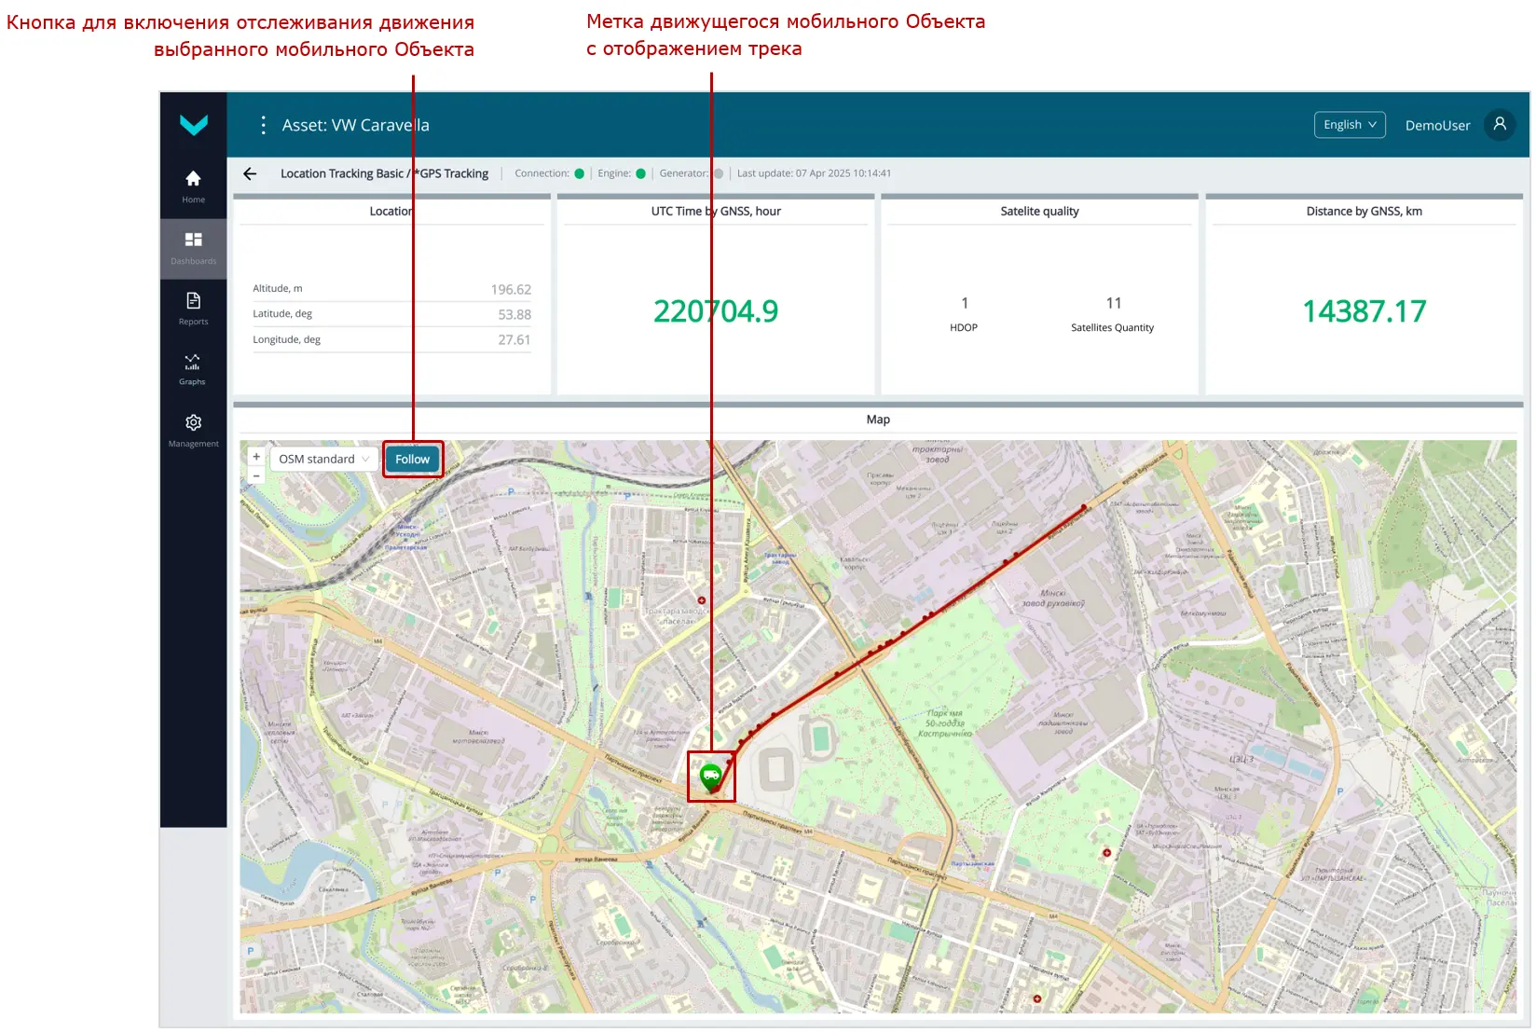The width and height of the screenshot is (1536, 1032).
Task: Open the OSM standard map layer dropdown
Action: 323,458
